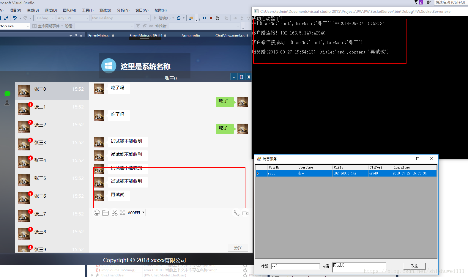Screen dimensions: 468x277
Task: Open contacts via the person sidebar icon
Action: [7, 103]
